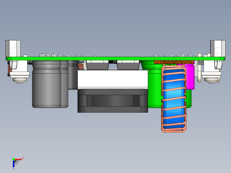Select the left mounting screw head
Viewport: 231px width, 173px height.
tap(20, 80)
